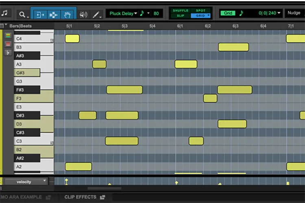Screen dimensions: 305x203
Task: Click the default note duration icon
Action: (x=142, y=13)
